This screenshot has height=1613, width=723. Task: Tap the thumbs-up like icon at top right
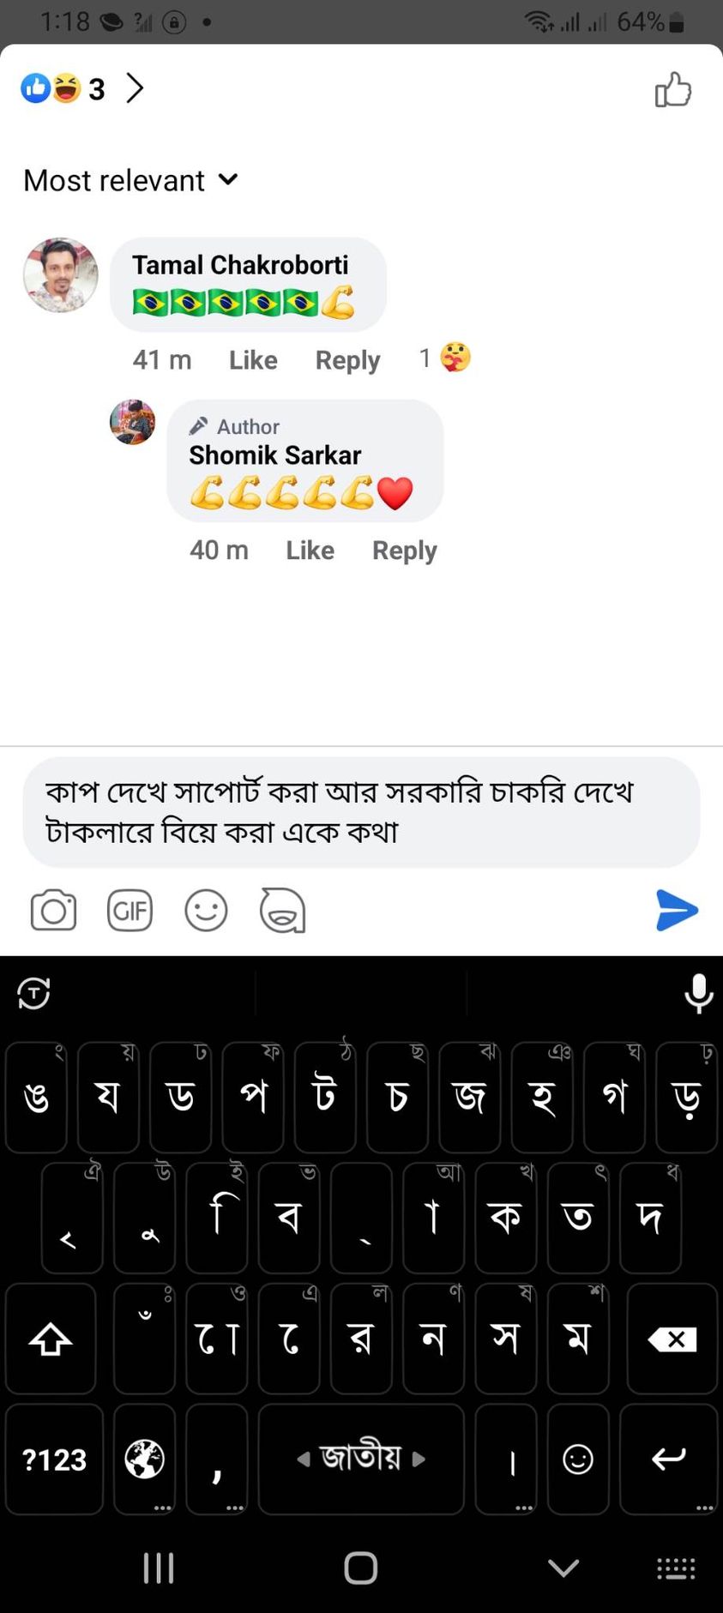pos(673,89)
